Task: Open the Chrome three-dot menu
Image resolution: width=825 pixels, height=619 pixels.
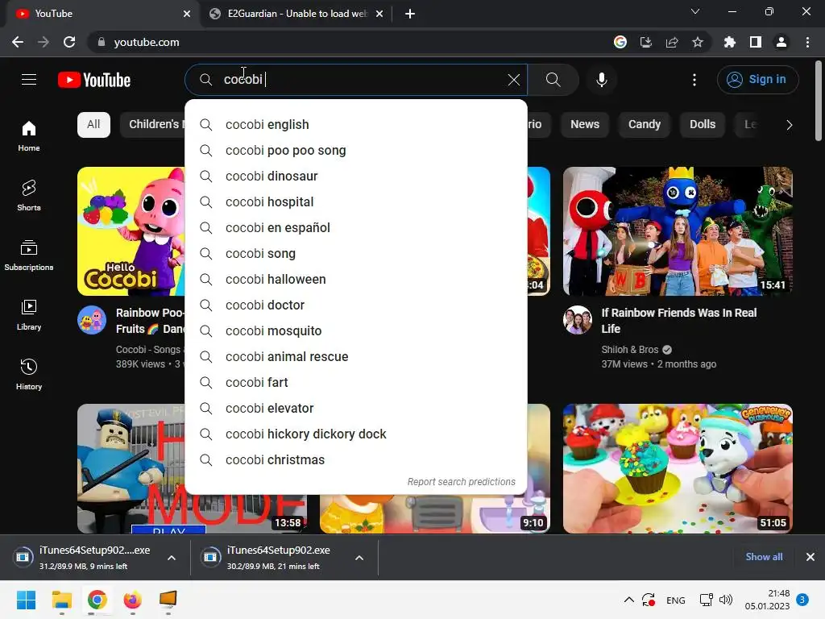Action: coord(807,42)
